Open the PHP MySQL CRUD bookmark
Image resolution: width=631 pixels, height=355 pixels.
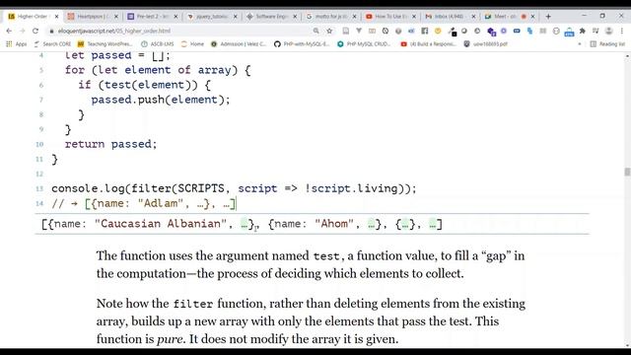(x=364, y=43)
